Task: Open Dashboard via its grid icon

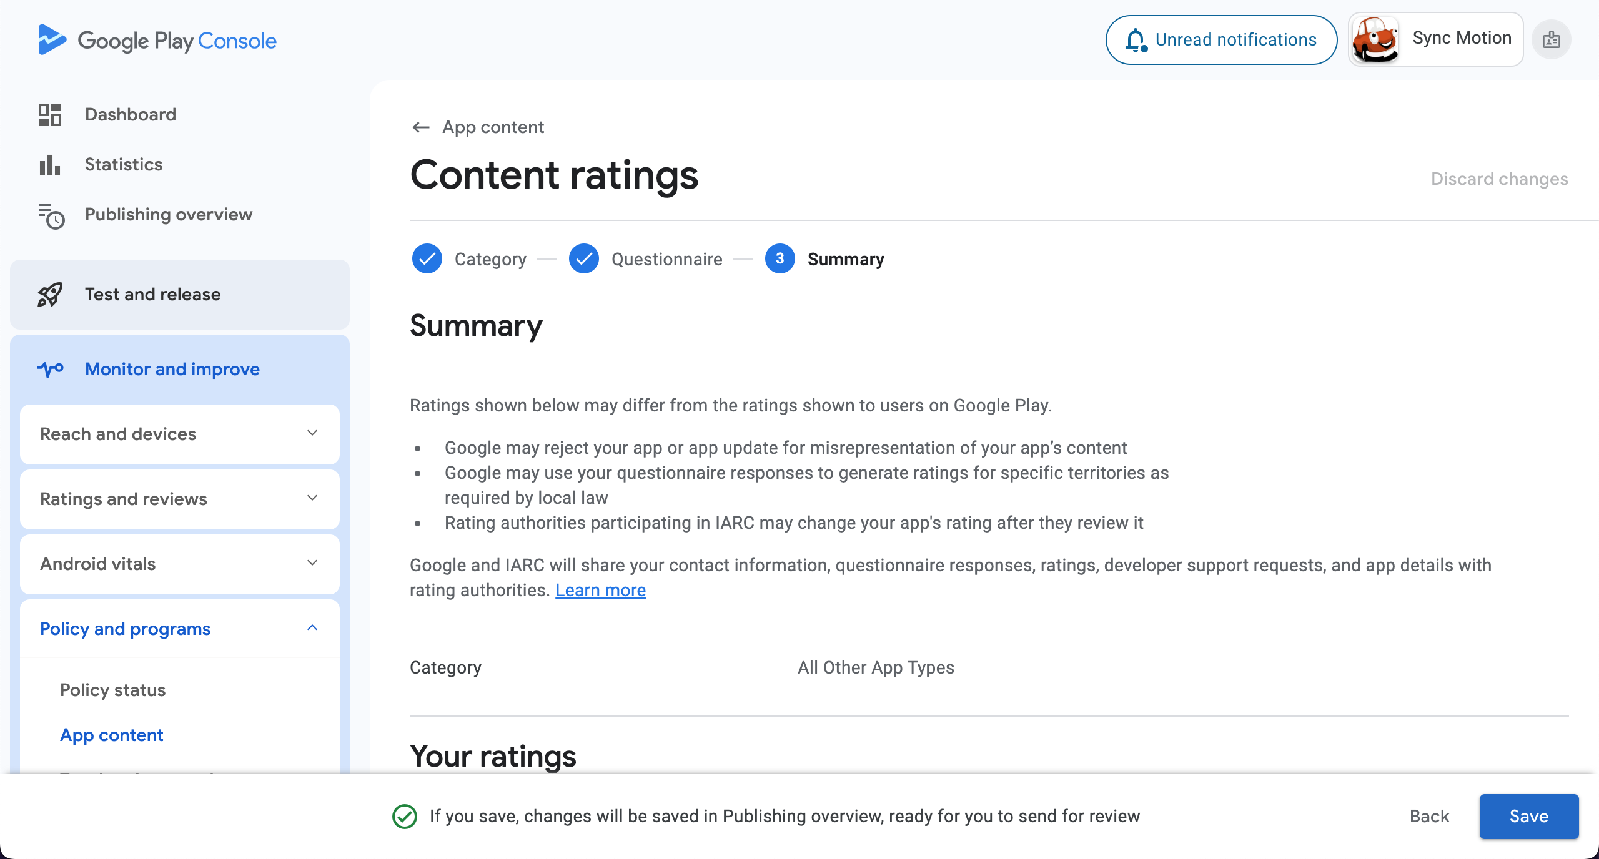Action: click(x=50, y=115)
